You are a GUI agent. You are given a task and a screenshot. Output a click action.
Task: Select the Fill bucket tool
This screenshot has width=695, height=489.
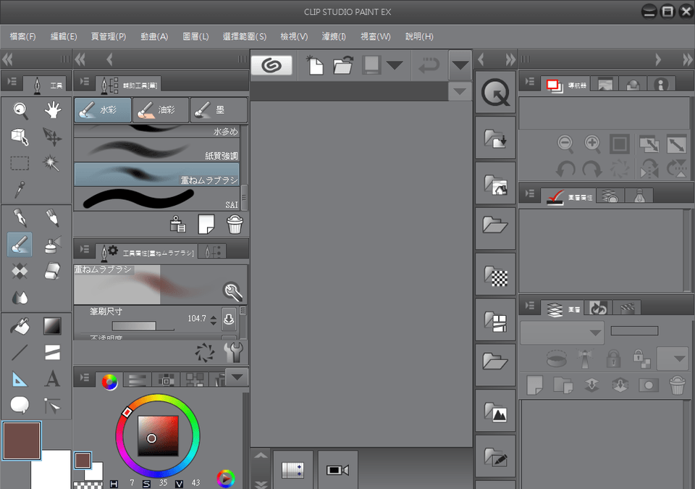click(x=20, y=326)
